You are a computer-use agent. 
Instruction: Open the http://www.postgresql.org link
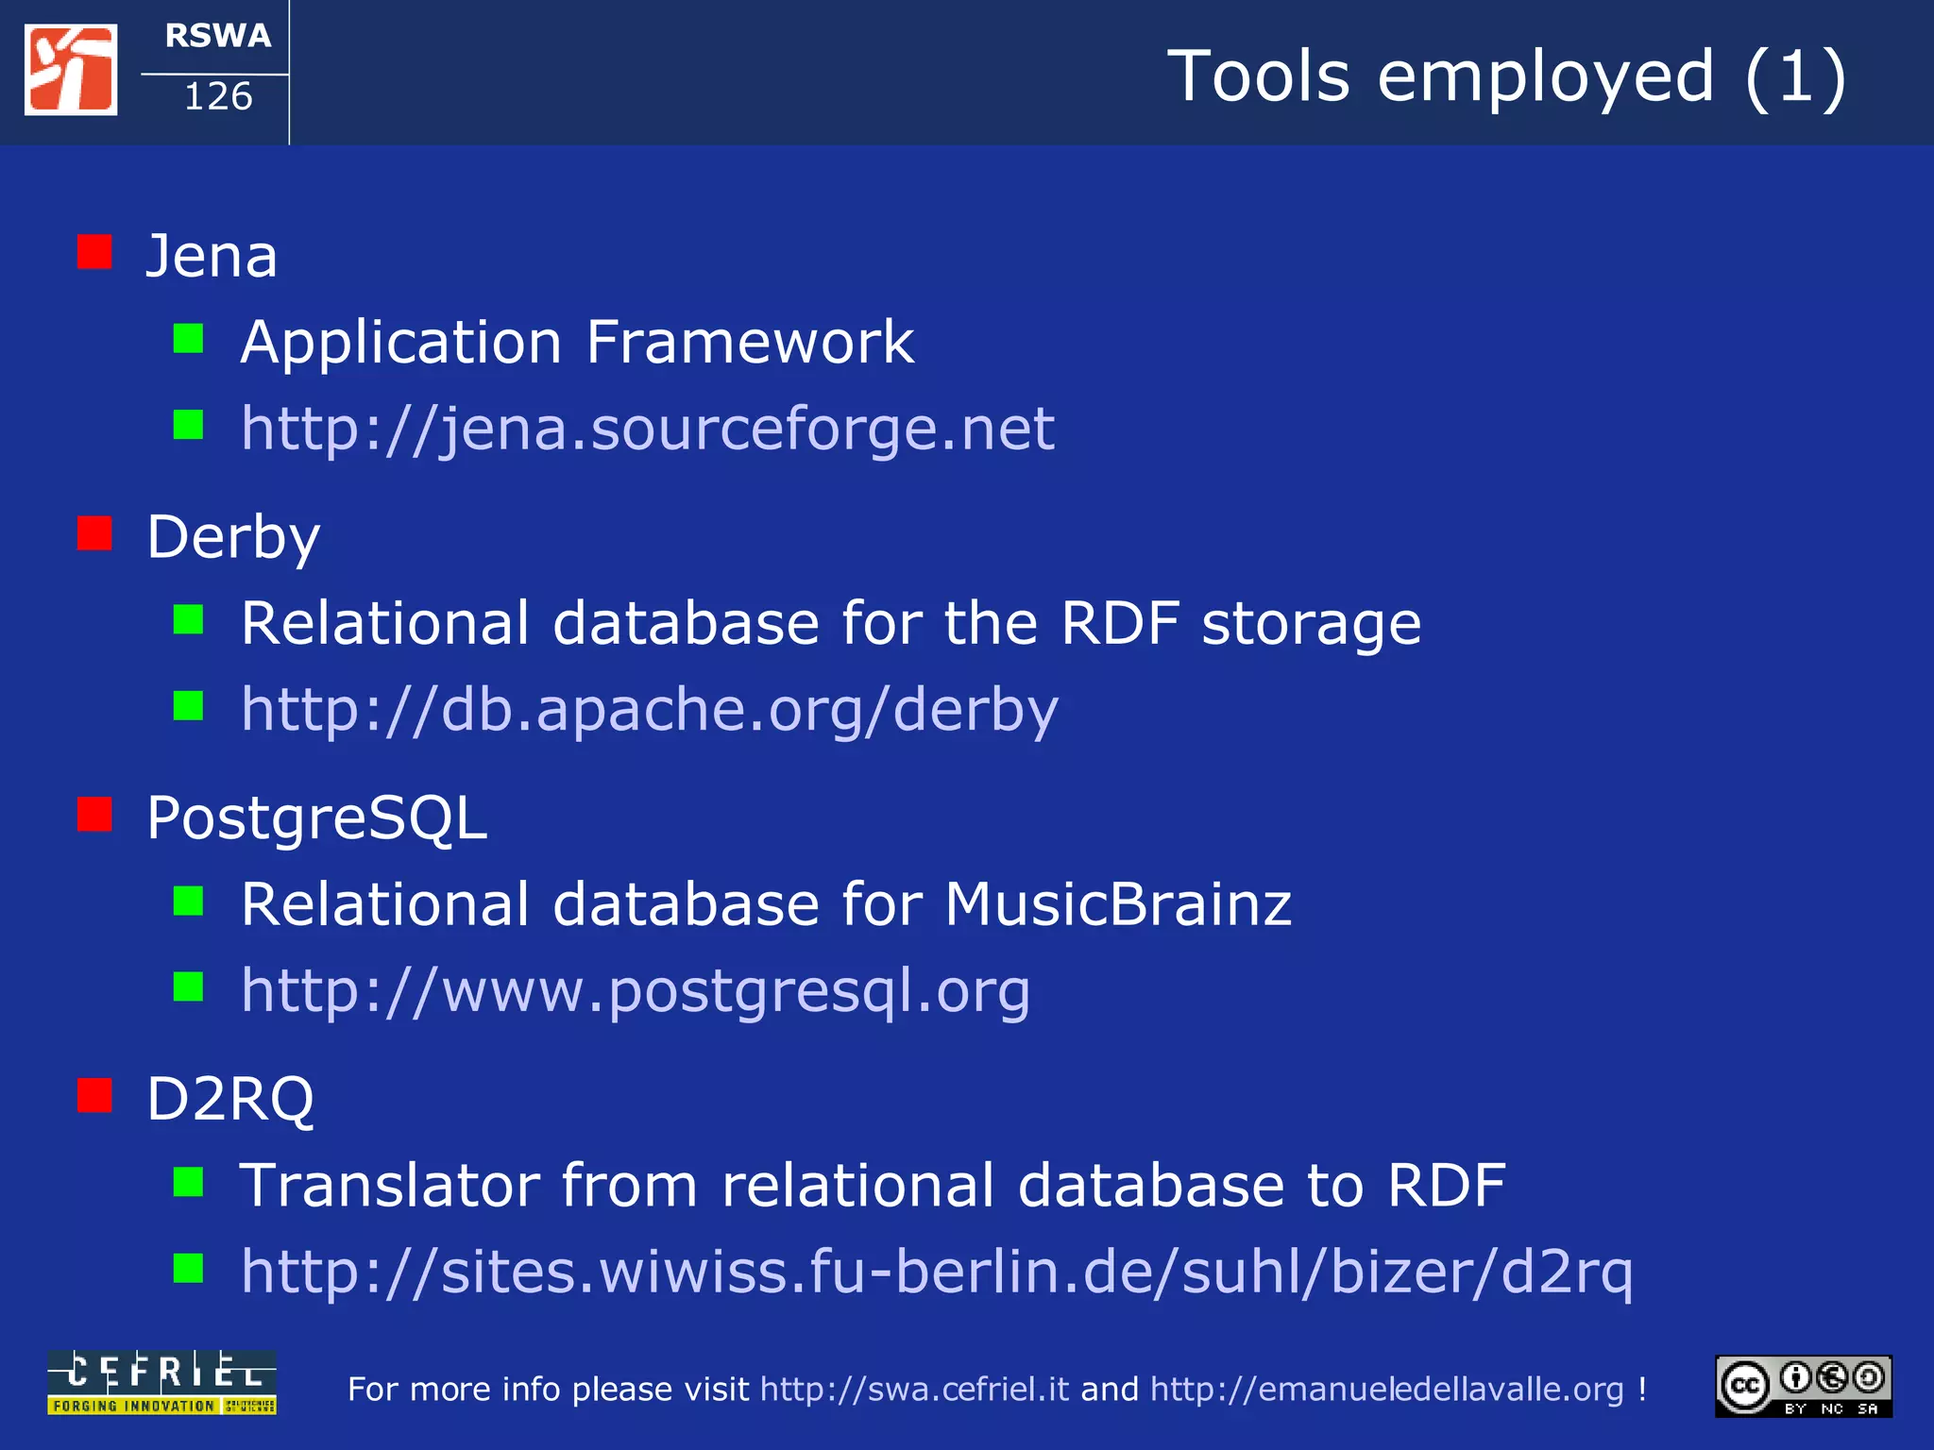[636, 991]
